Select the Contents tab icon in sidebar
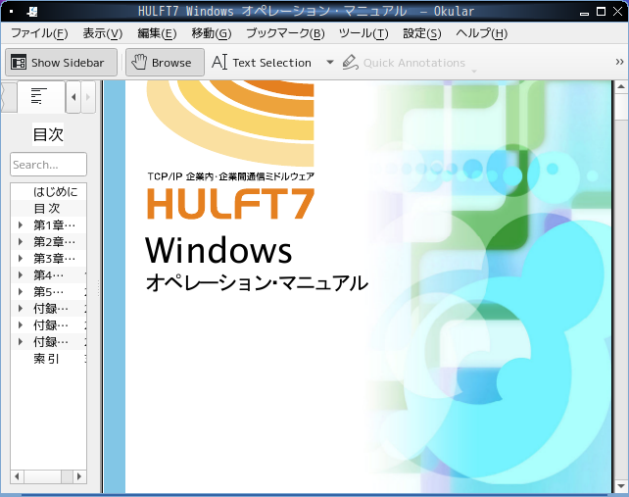This screenshot has height=497, width=629. coord(39,96)
